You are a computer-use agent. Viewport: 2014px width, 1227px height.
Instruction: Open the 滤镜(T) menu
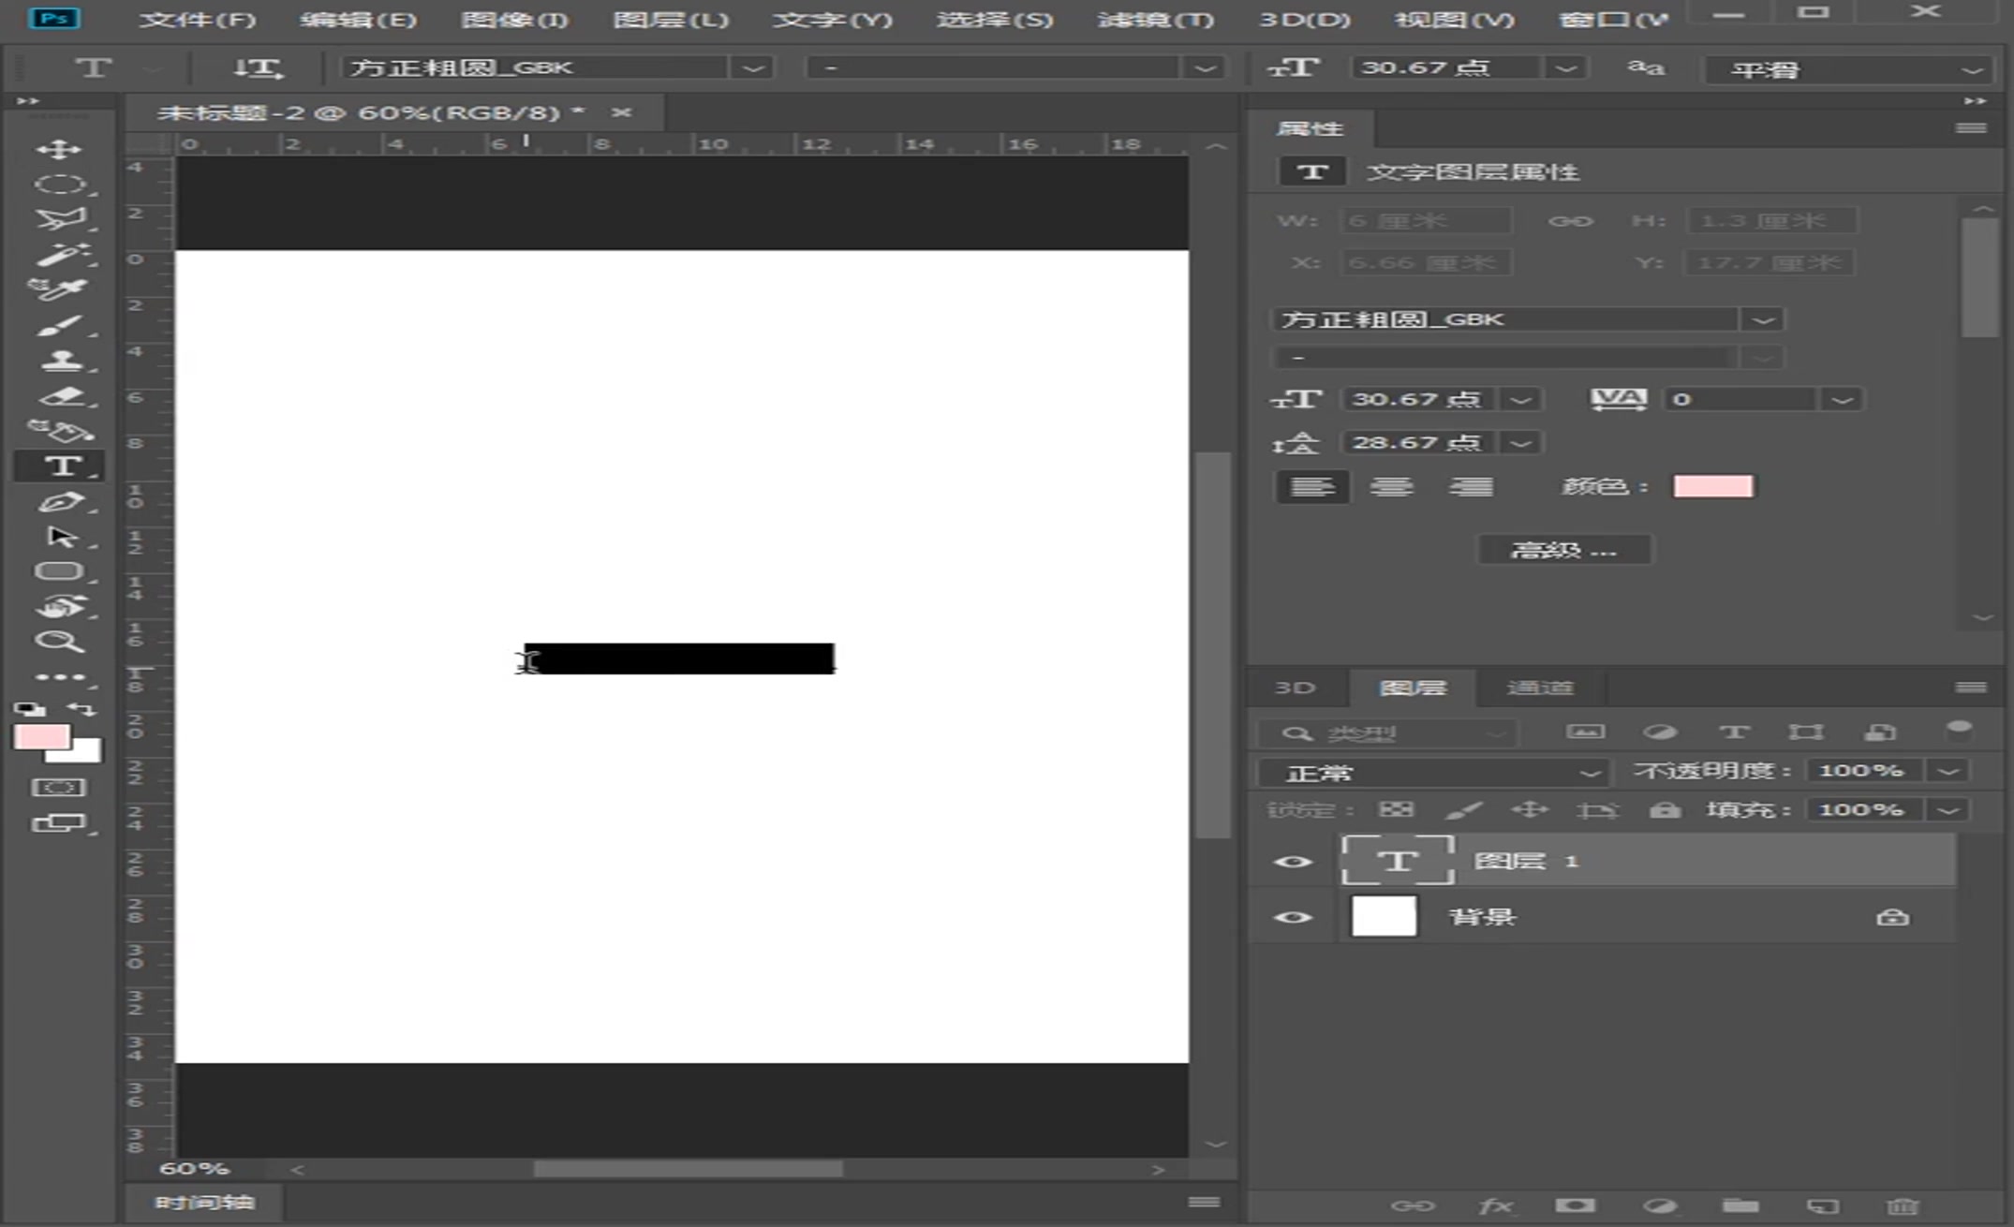pos(1155,19)
